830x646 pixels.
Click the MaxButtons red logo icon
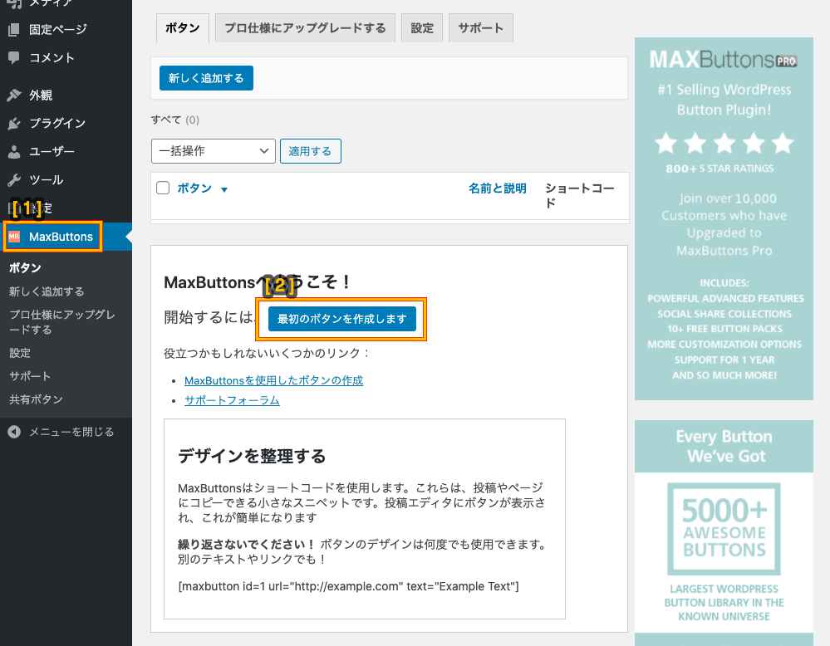click(x=14, y=237)
